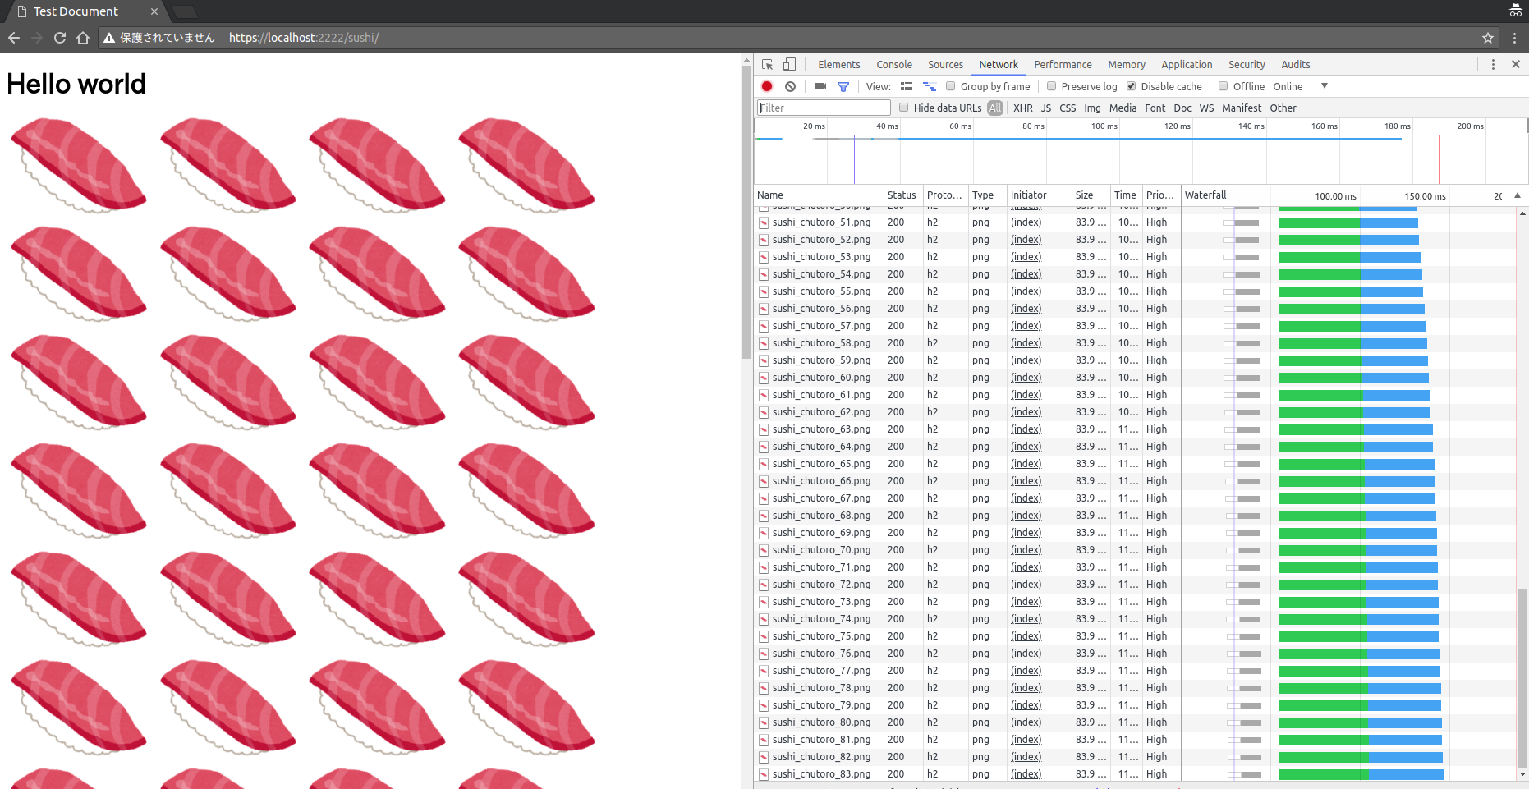Select the Network tab
The width and height of the screenshot is (1529, 789).
point(999,64)
